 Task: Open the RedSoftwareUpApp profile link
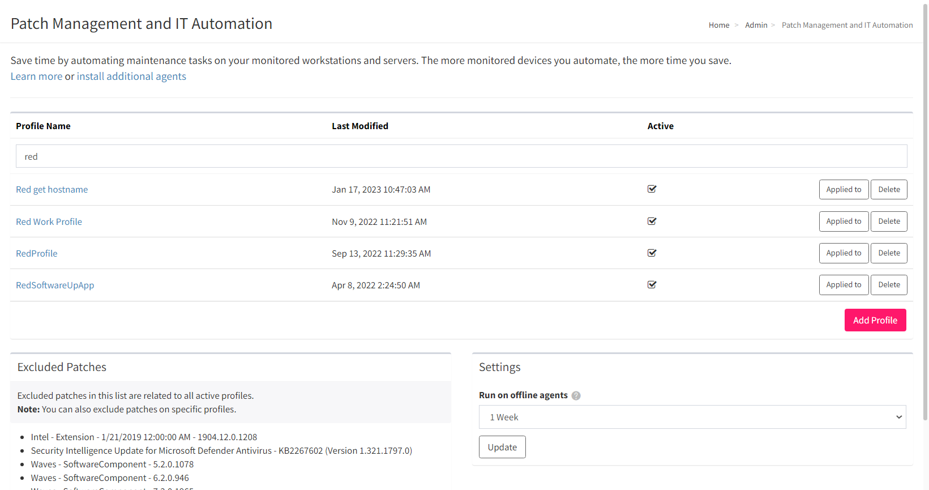coord(55,285)
